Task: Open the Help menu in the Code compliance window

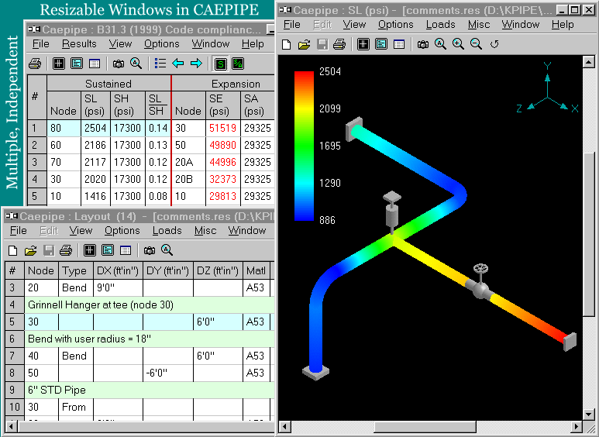Action: tap(253, 44)
